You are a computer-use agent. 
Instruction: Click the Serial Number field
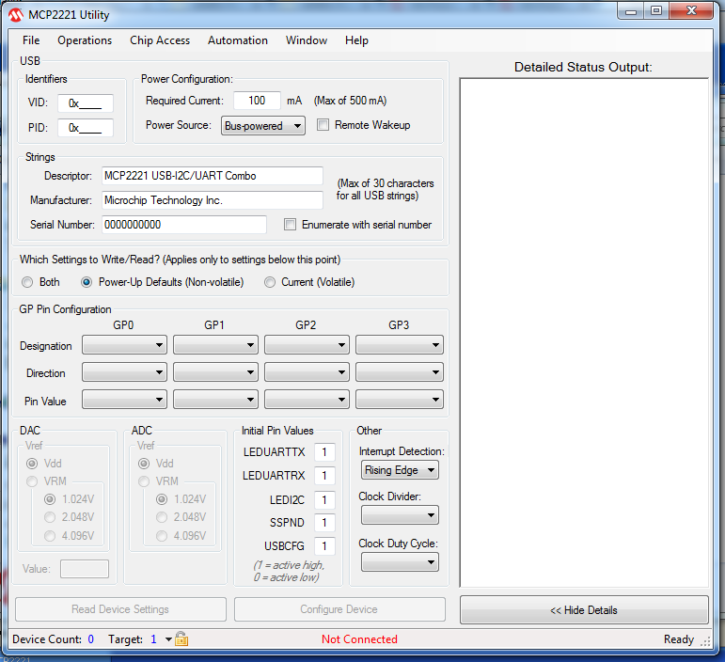184,225
